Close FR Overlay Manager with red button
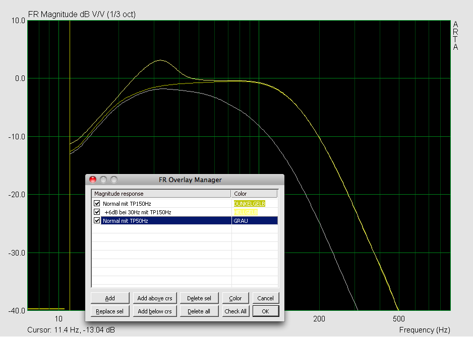 pos(93,180)
